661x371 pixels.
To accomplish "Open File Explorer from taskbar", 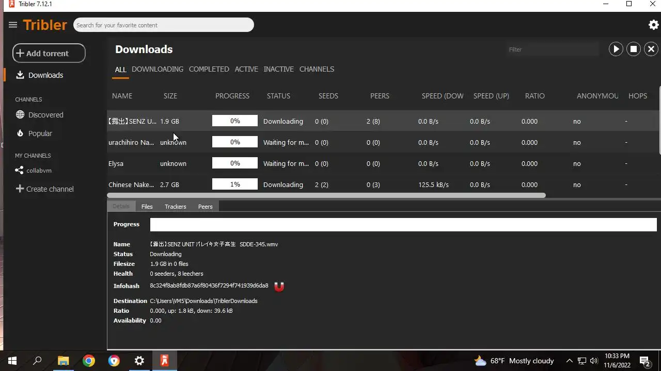I will [63, 361].
